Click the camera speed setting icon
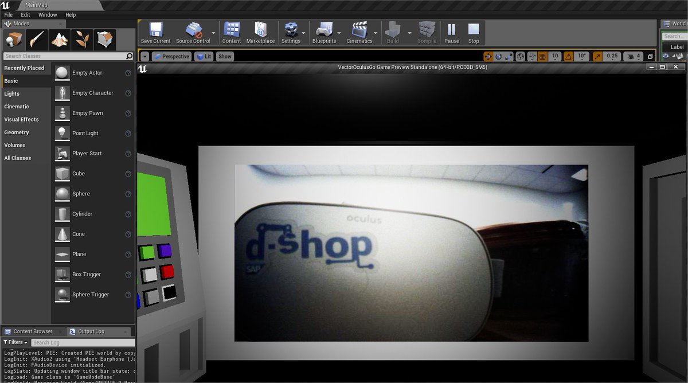This screenshot has width=688, height=383. tap(632, 56)
